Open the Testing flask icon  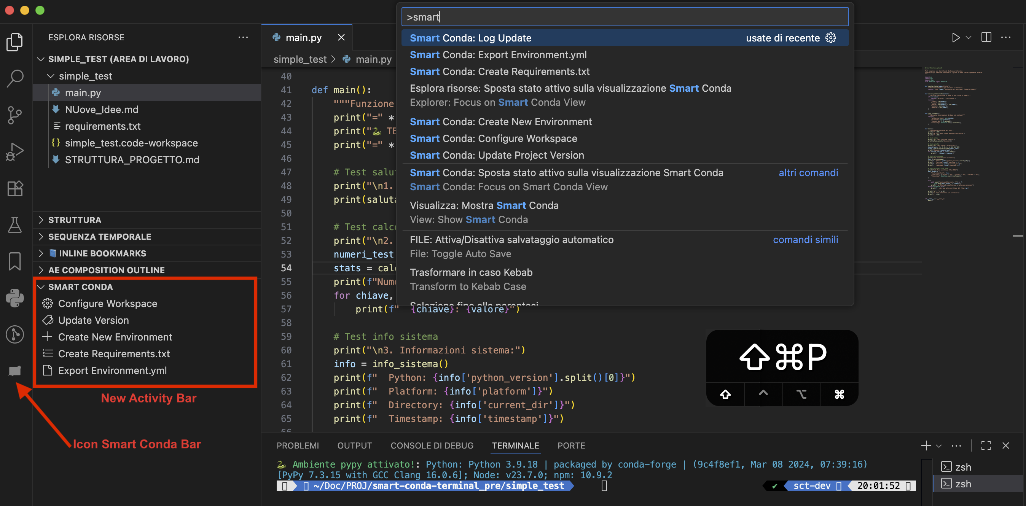pyautogui.click(x=15, y=225)
